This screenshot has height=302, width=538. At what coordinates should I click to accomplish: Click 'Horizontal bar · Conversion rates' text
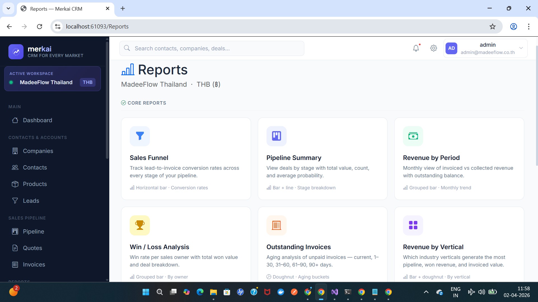tap(172, 188)
